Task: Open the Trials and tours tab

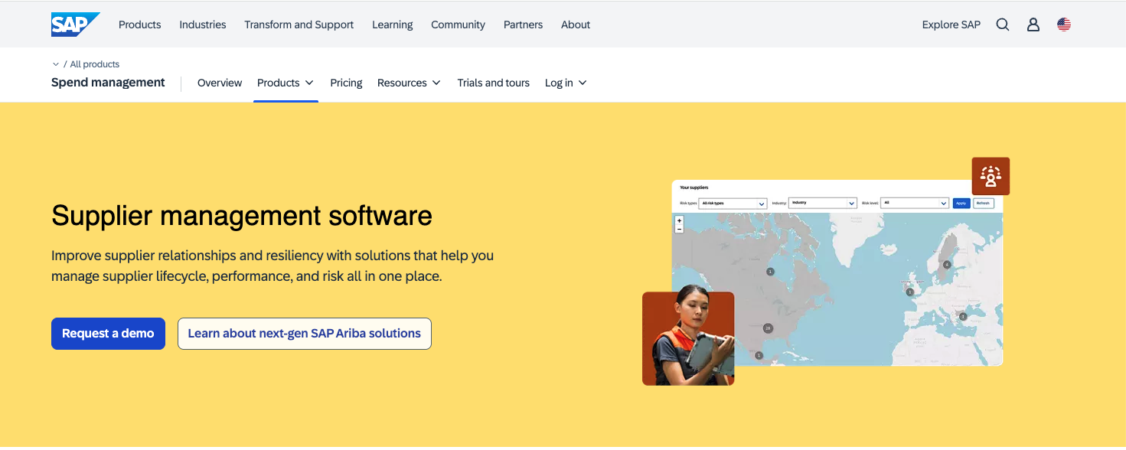Action: coord(494,83)
